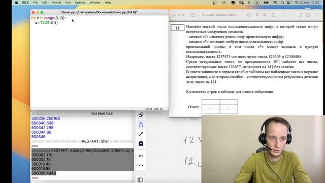
Task: Switch keyboard input source in menu bar
Action: coord(257,3)
